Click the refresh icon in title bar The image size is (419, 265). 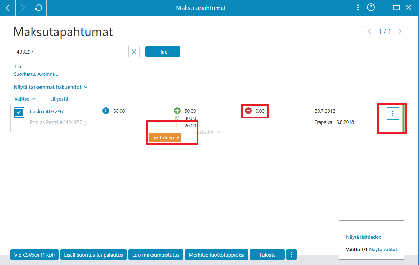pos(39,8)
